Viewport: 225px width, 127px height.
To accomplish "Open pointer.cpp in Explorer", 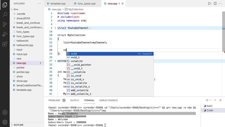I will pyautogui.click(x=27, y=72).
